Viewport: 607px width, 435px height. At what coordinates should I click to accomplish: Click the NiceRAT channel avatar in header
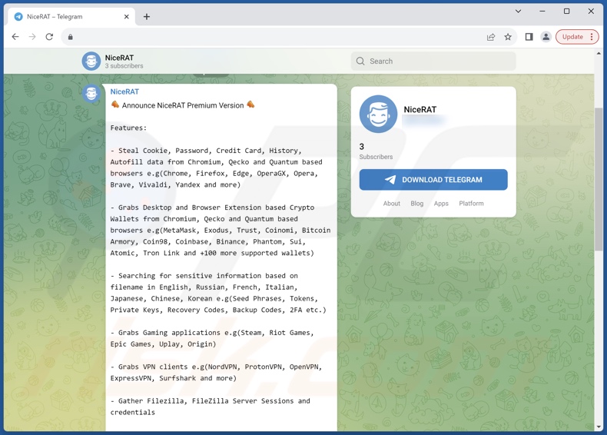pos(91,61)
